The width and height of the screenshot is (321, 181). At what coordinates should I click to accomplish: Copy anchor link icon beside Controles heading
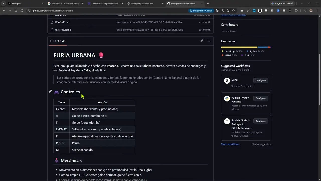point(50,91)
